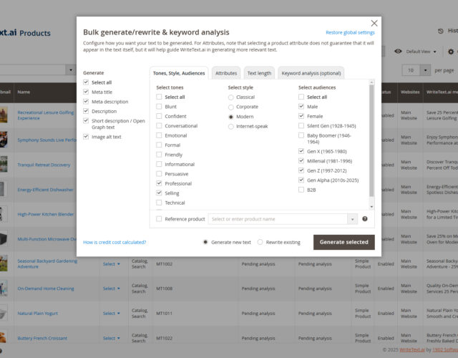Close the bulk generate dialog

pyautogui.click(x=374, y=24)
